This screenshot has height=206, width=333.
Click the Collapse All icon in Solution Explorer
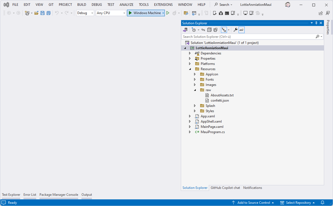(x=209, y=30)
